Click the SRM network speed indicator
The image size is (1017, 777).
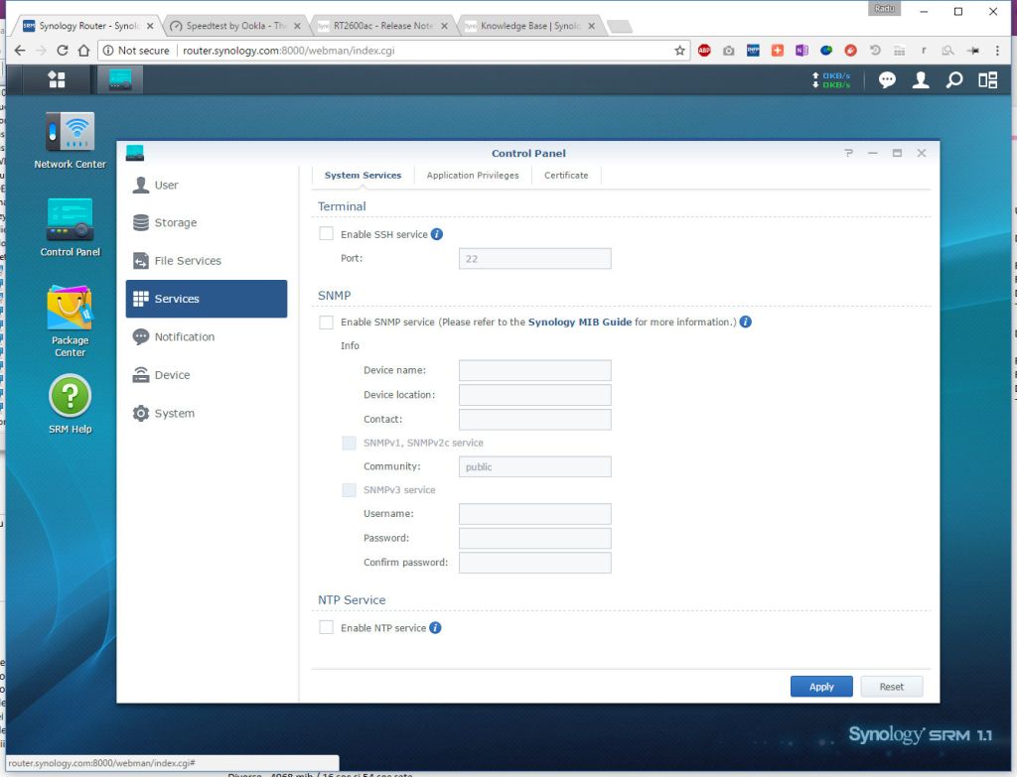pyautogui.click(x=831, y=79)
